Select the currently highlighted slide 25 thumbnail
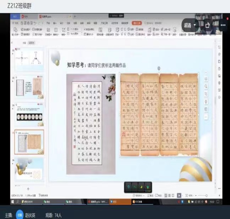Screen dimensions: 230x219 pos(29,141)
